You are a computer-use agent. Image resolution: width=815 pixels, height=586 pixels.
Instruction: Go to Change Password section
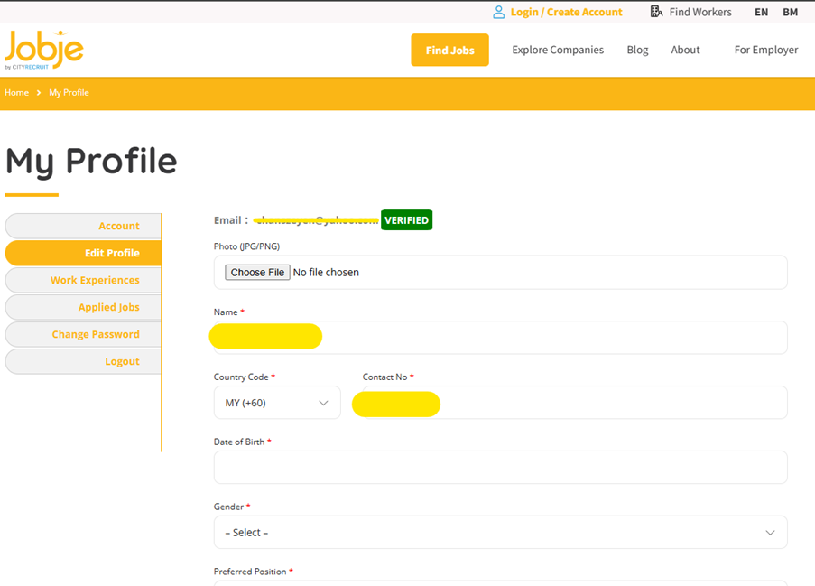pos(84,334)
